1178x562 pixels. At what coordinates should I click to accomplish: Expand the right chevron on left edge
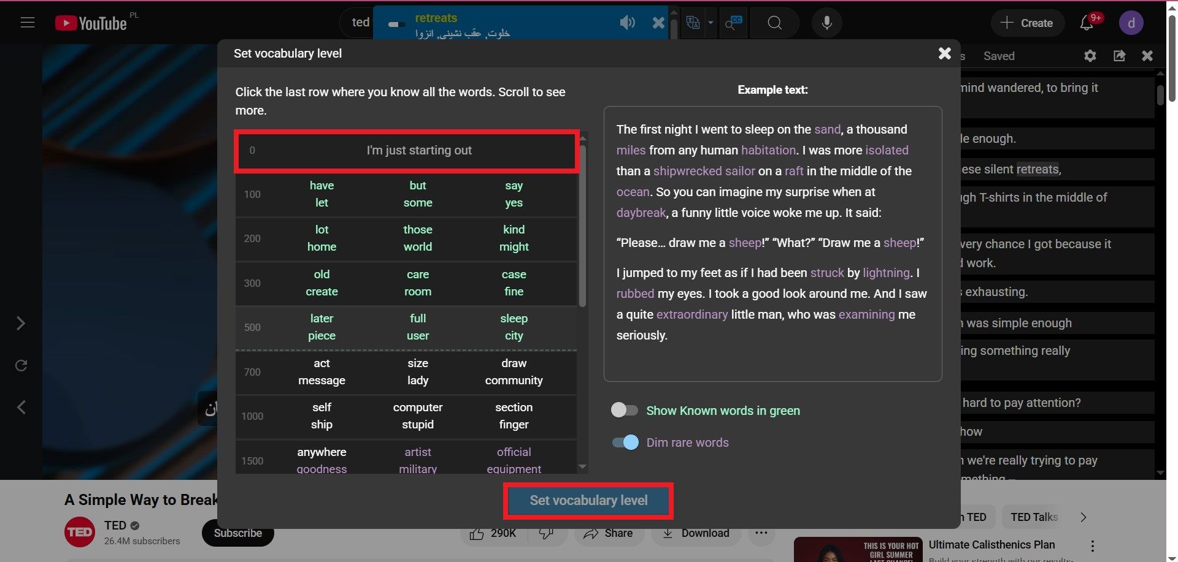[21, 323]
